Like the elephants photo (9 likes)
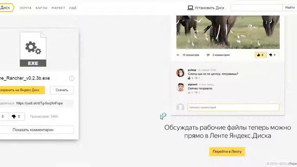The width and height of the screenshot is (297, 167). click(x=260, y=55)
